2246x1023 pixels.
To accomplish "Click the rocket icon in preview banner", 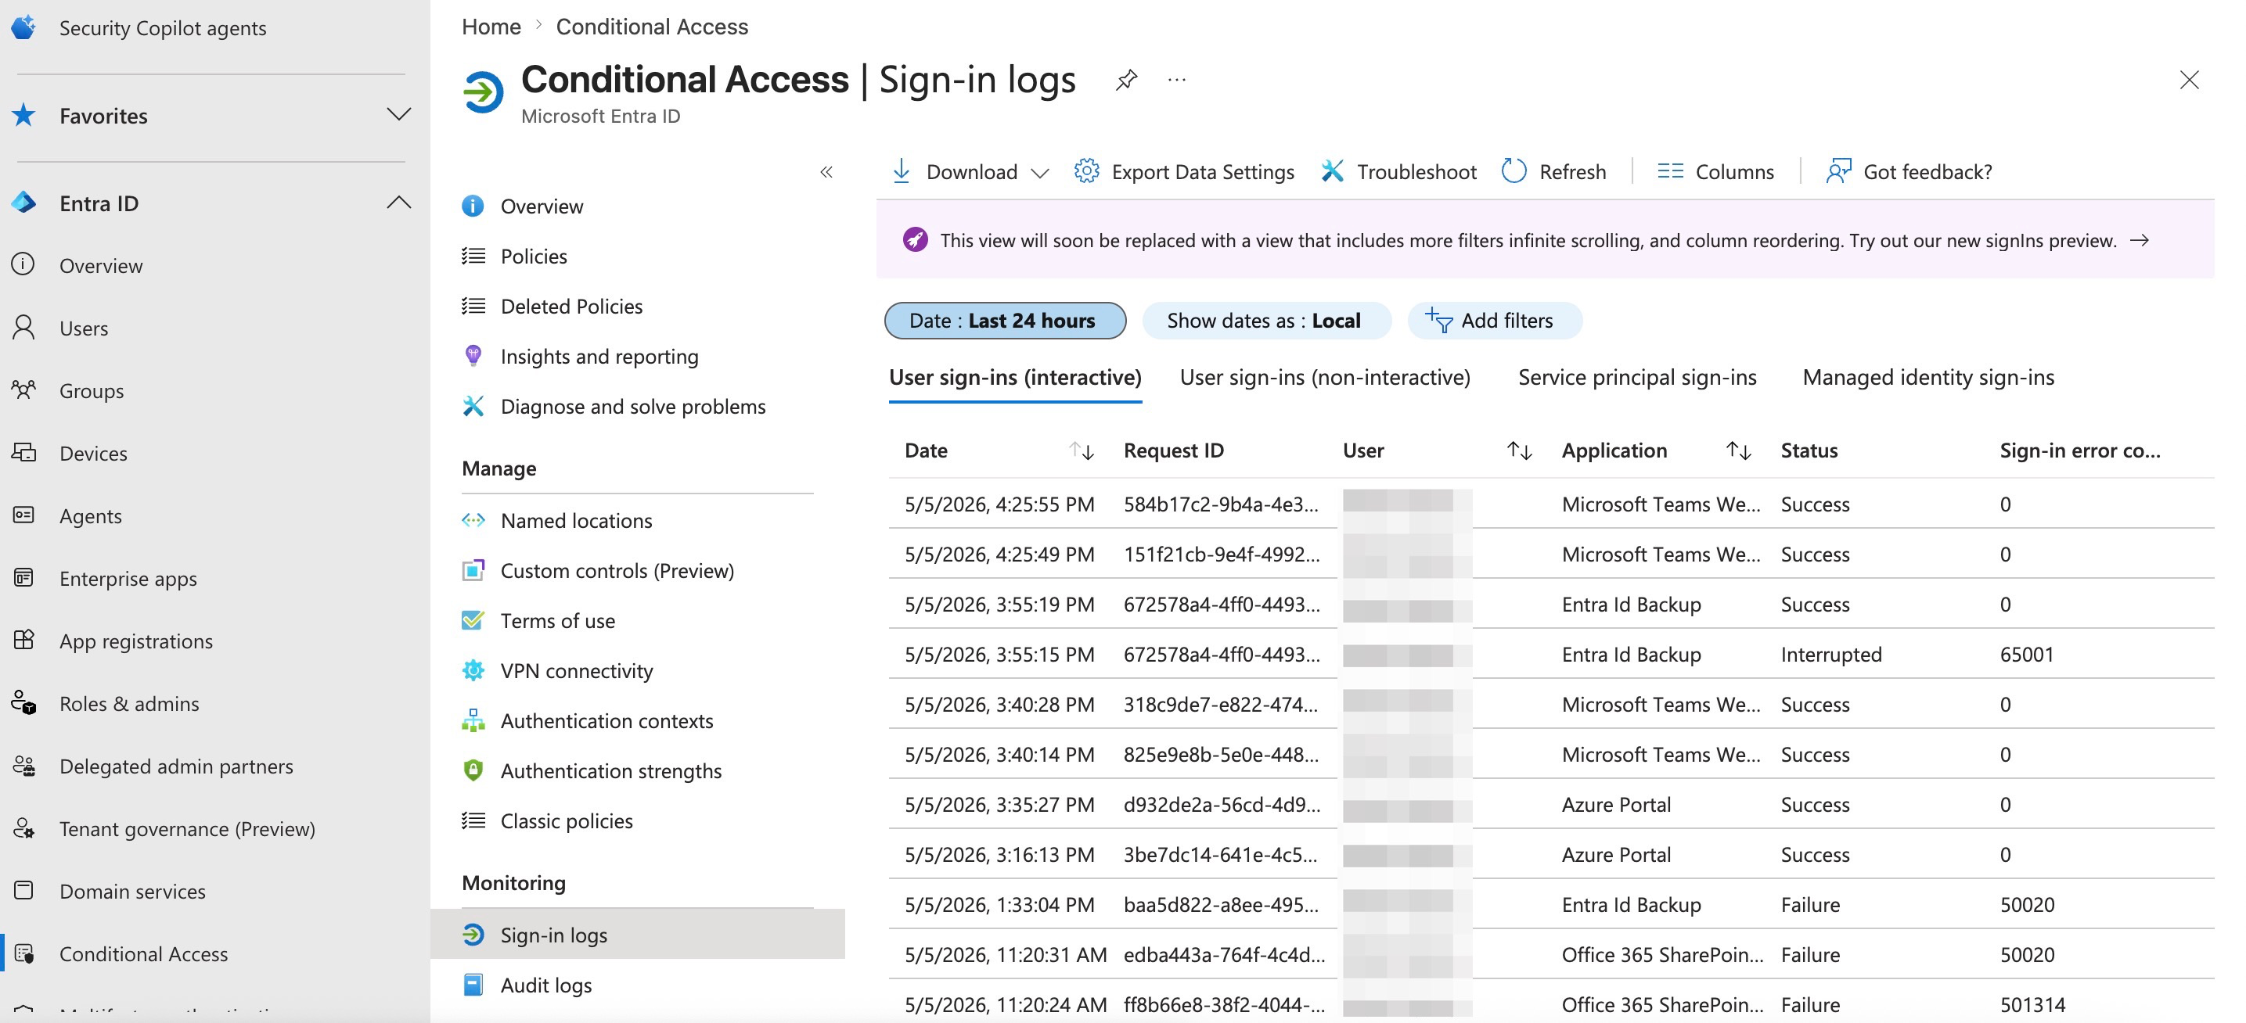I will point(915,239).
